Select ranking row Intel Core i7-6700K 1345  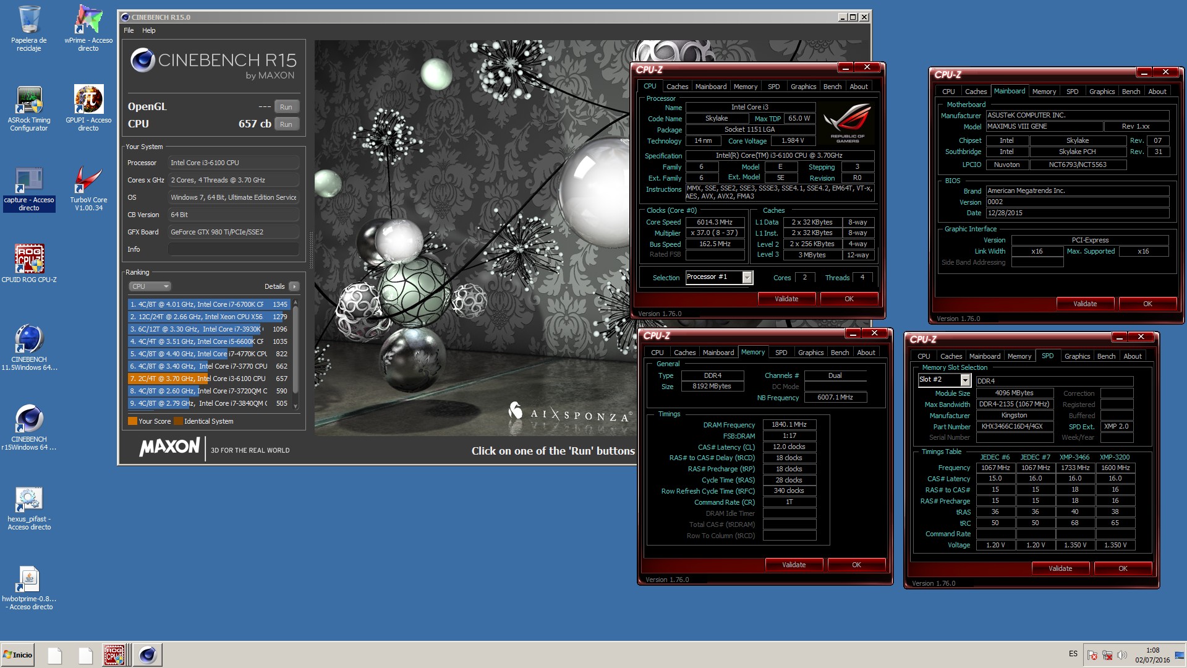coord(209,304)
